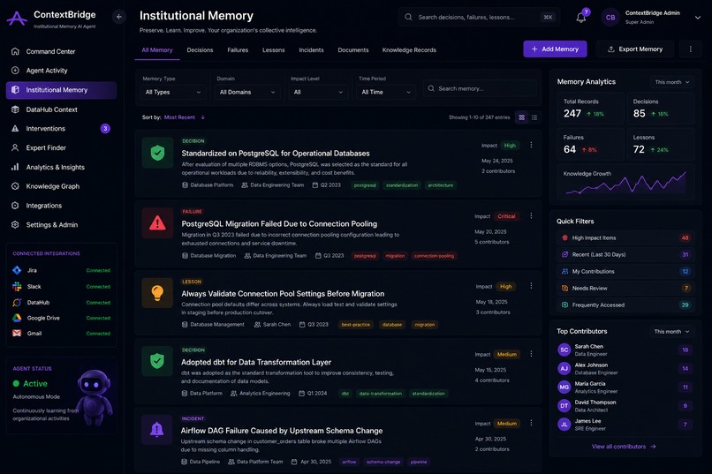Expand the ContextBridge Admin account menu chevron
Image resolution: width=712 pixels, height=474 pixels.
(698, 18)
